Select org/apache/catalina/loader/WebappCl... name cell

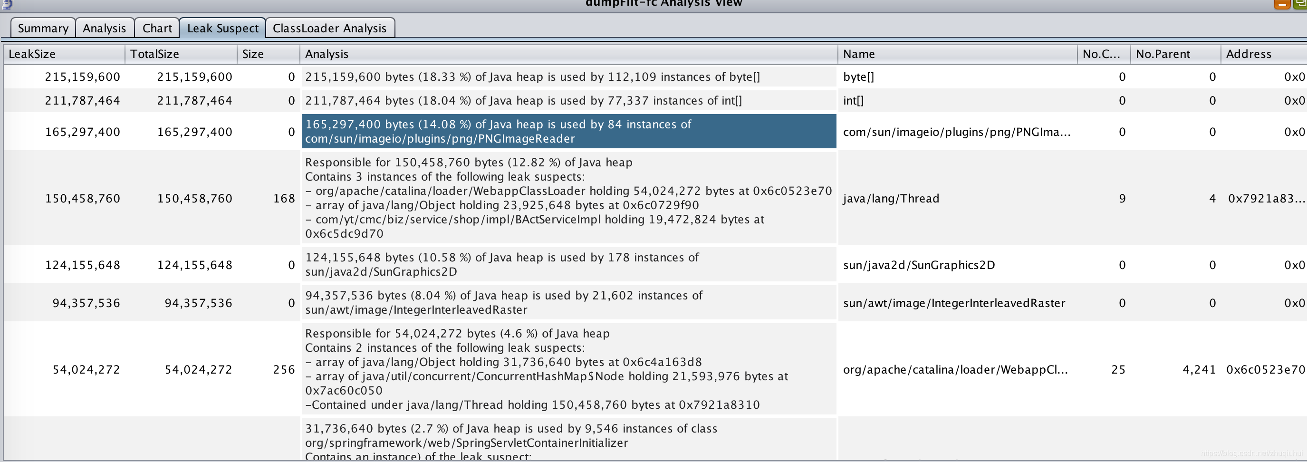[958, 370]
